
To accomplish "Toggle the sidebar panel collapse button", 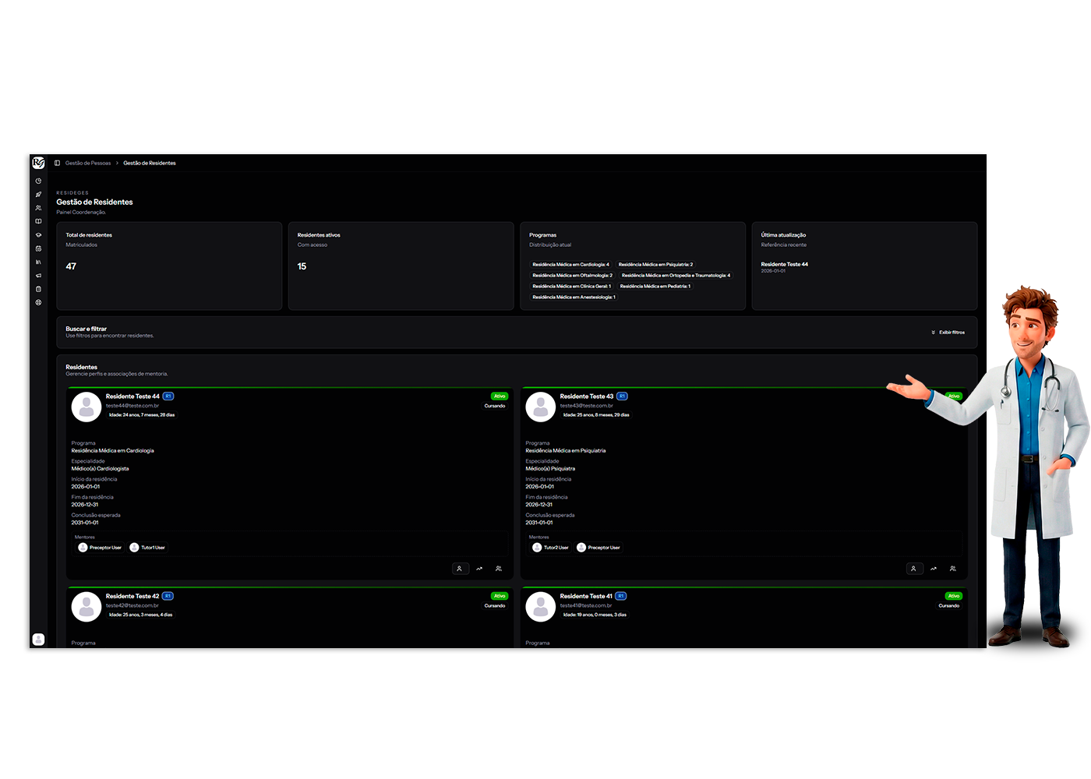I will (x=57, y=163).
